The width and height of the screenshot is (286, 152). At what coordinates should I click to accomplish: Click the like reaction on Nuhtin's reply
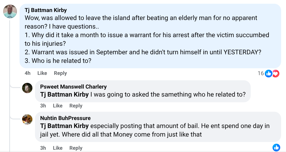tap(276, 147)
